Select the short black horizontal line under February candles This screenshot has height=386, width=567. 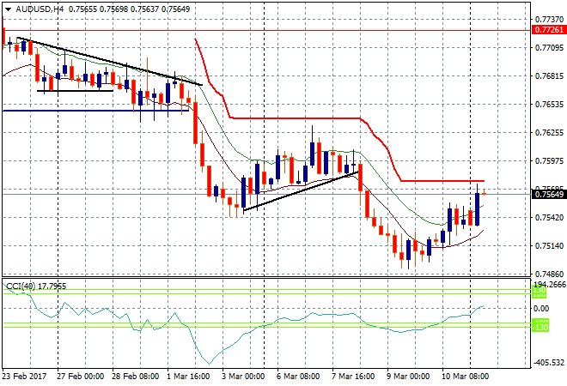[76, 91]
